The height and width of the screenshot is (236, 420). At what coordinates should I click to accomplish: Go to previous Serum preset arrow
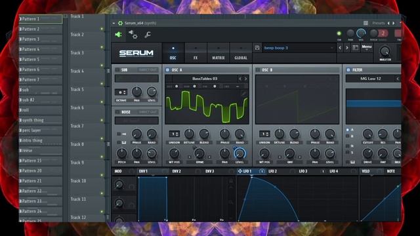click(340, 48)
